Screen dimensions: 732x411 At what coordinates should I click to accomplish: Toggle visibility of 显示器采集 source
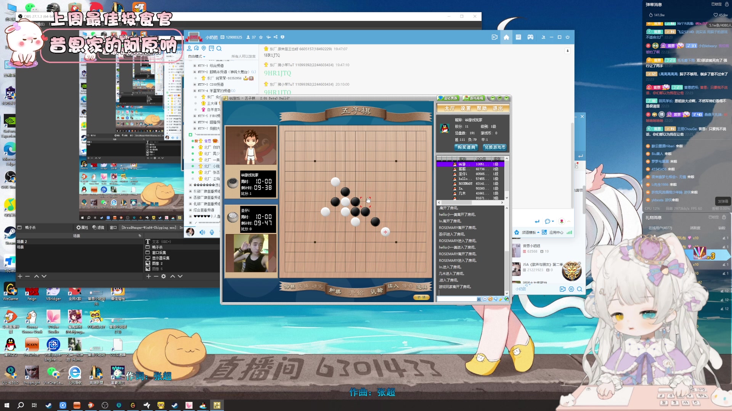(x=148, y=258)
